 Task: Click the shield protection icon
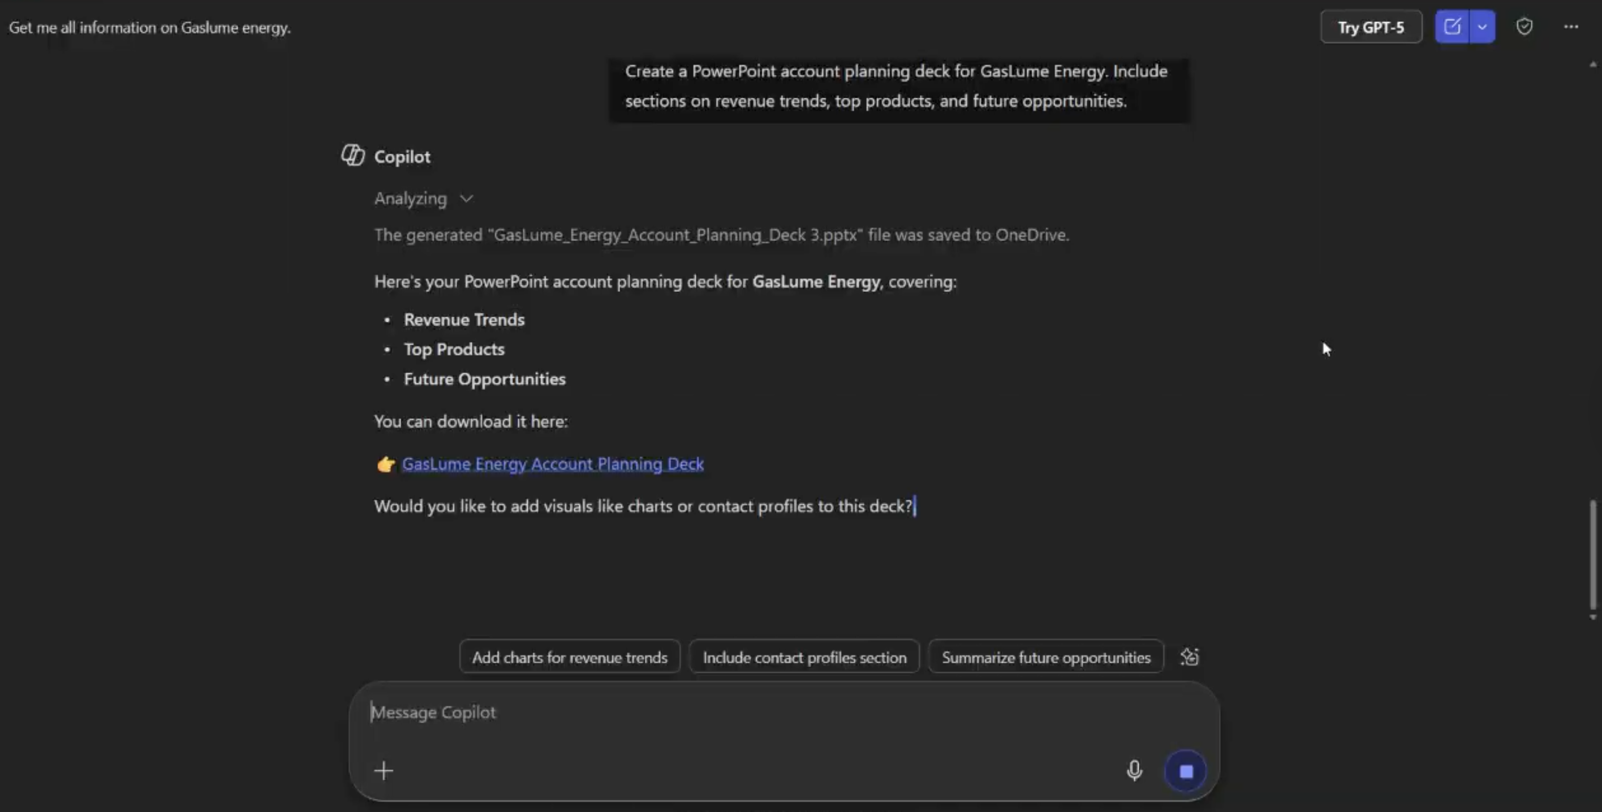tap(1525, 27)
